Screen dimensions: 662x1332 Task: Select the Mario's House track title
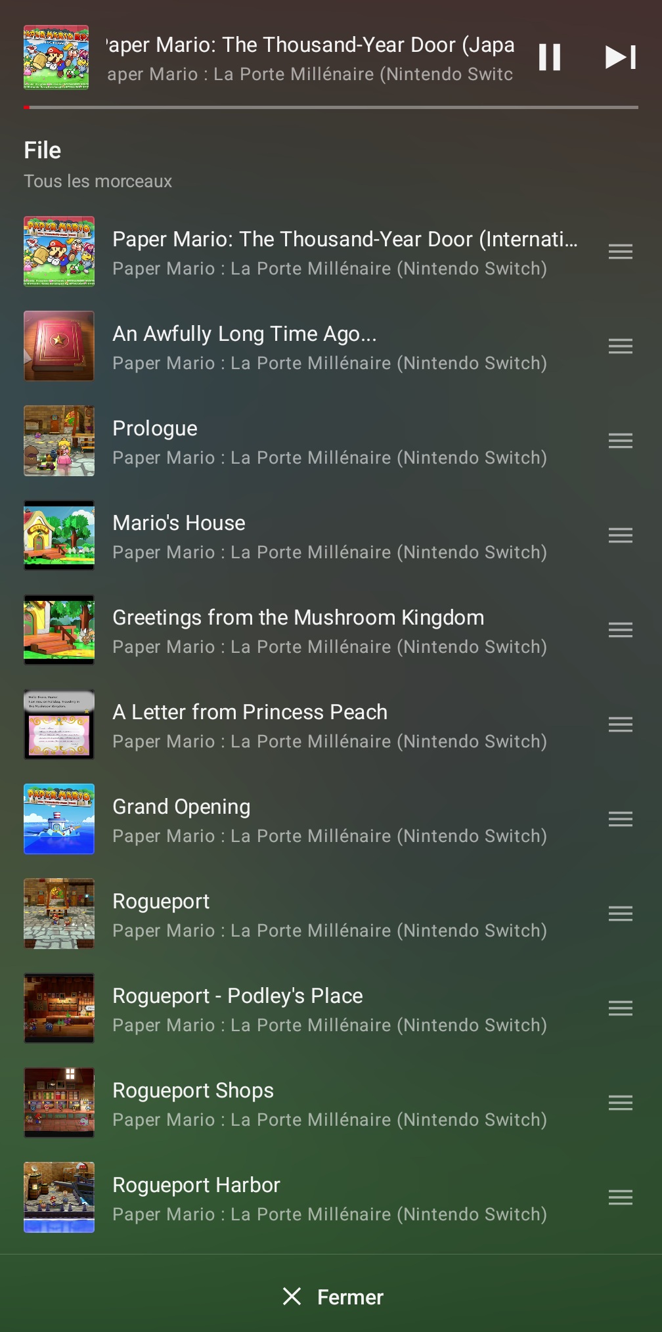[x=179, y=523]
